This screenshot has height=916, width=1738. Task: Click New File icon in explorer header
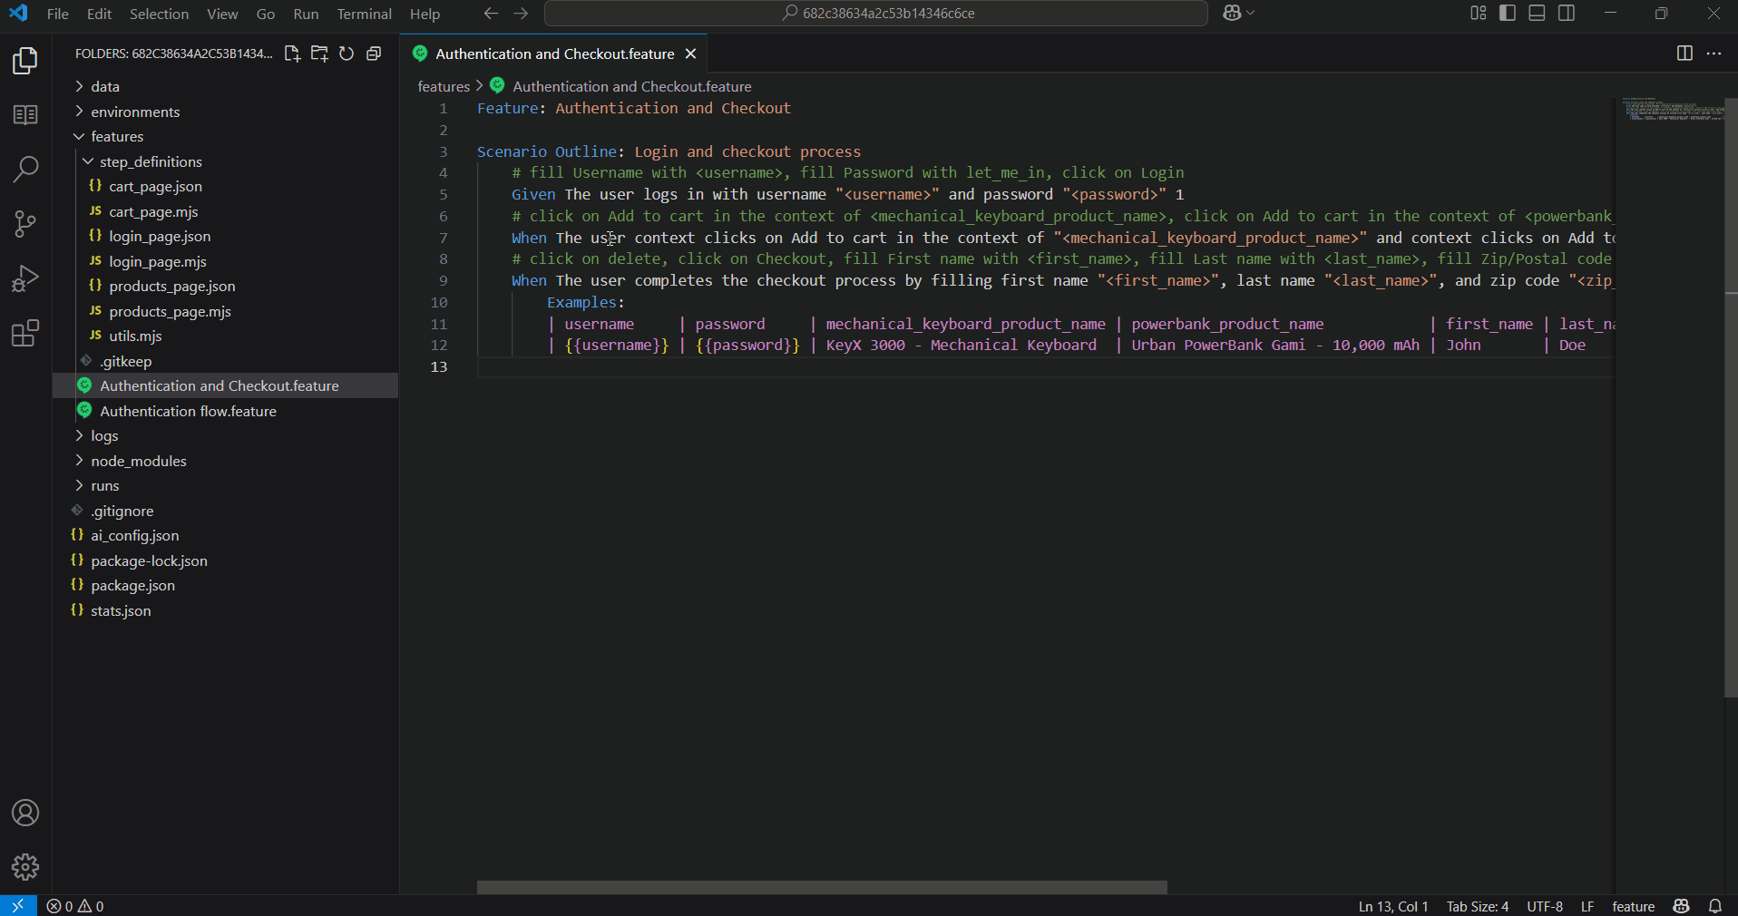(292, 54)
